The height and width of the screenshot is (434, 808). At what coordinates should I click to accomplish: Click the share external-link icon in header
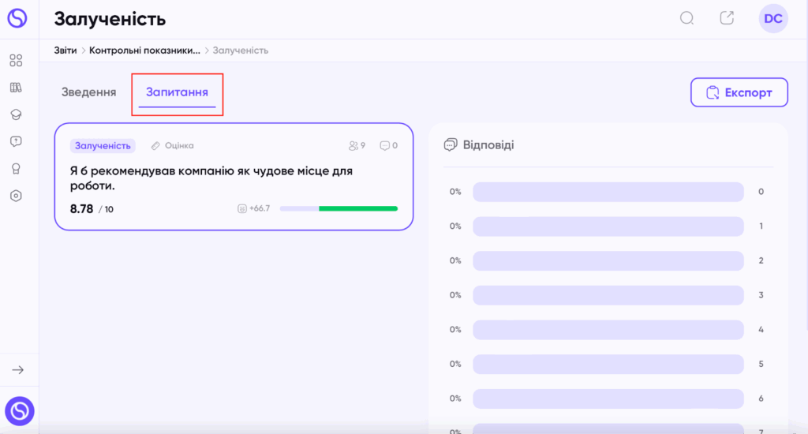pos(727,18)
